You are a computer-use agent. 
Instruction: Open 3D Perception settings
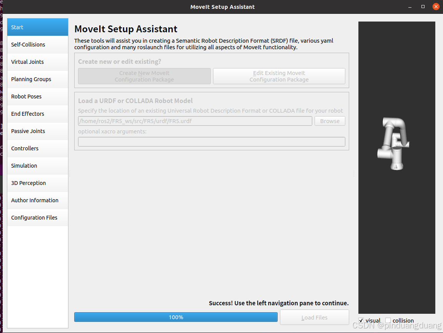[x=38, y=183]
